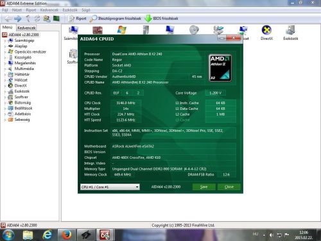The image size is (321, 241).
Task: Open the motherboard Alaplap icon in pane
Action: 98,30
